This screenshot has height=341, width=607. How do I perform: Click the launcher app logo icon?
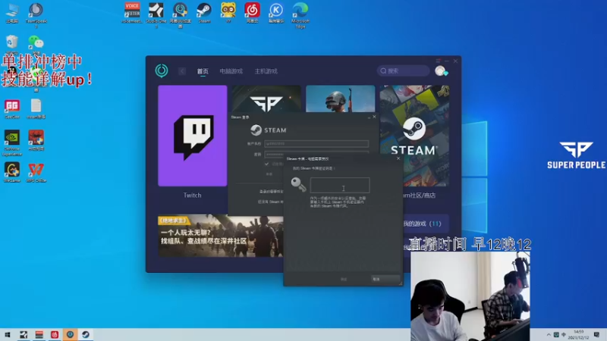[x=162, y=70]
